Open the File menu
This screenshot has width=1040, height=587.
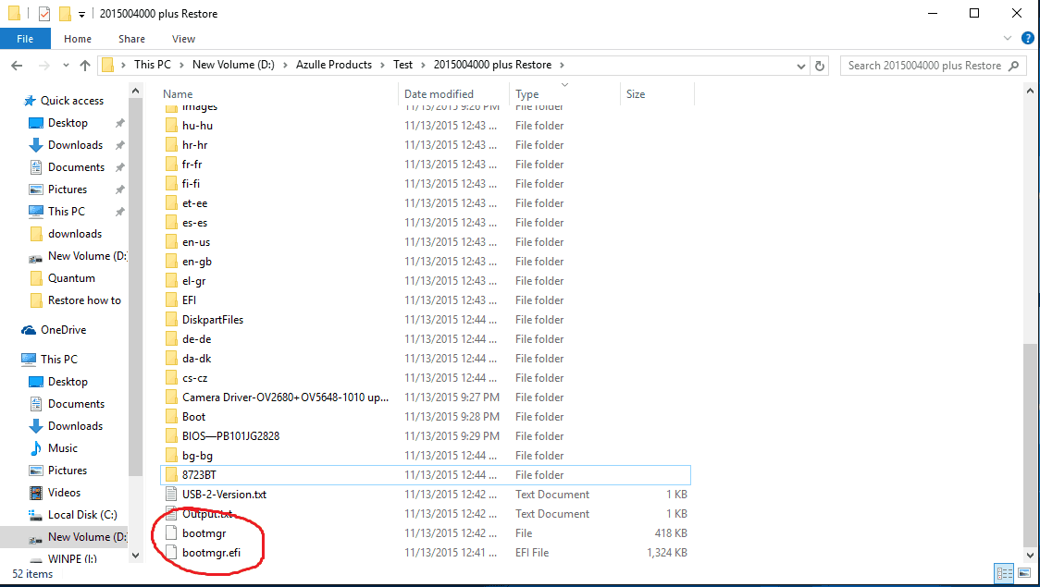pyautogui.click(x=25, y=39)
